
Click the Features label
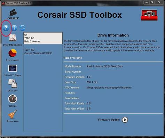[x=70, y=93]
